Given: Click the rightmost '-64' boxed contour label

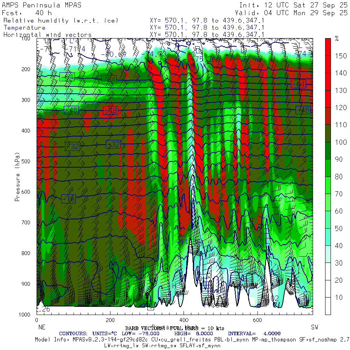Looking at the screenshot, I should click(298, 84).
